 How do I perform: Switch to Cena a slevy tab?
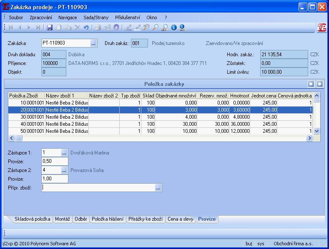(x=180, y=219)
